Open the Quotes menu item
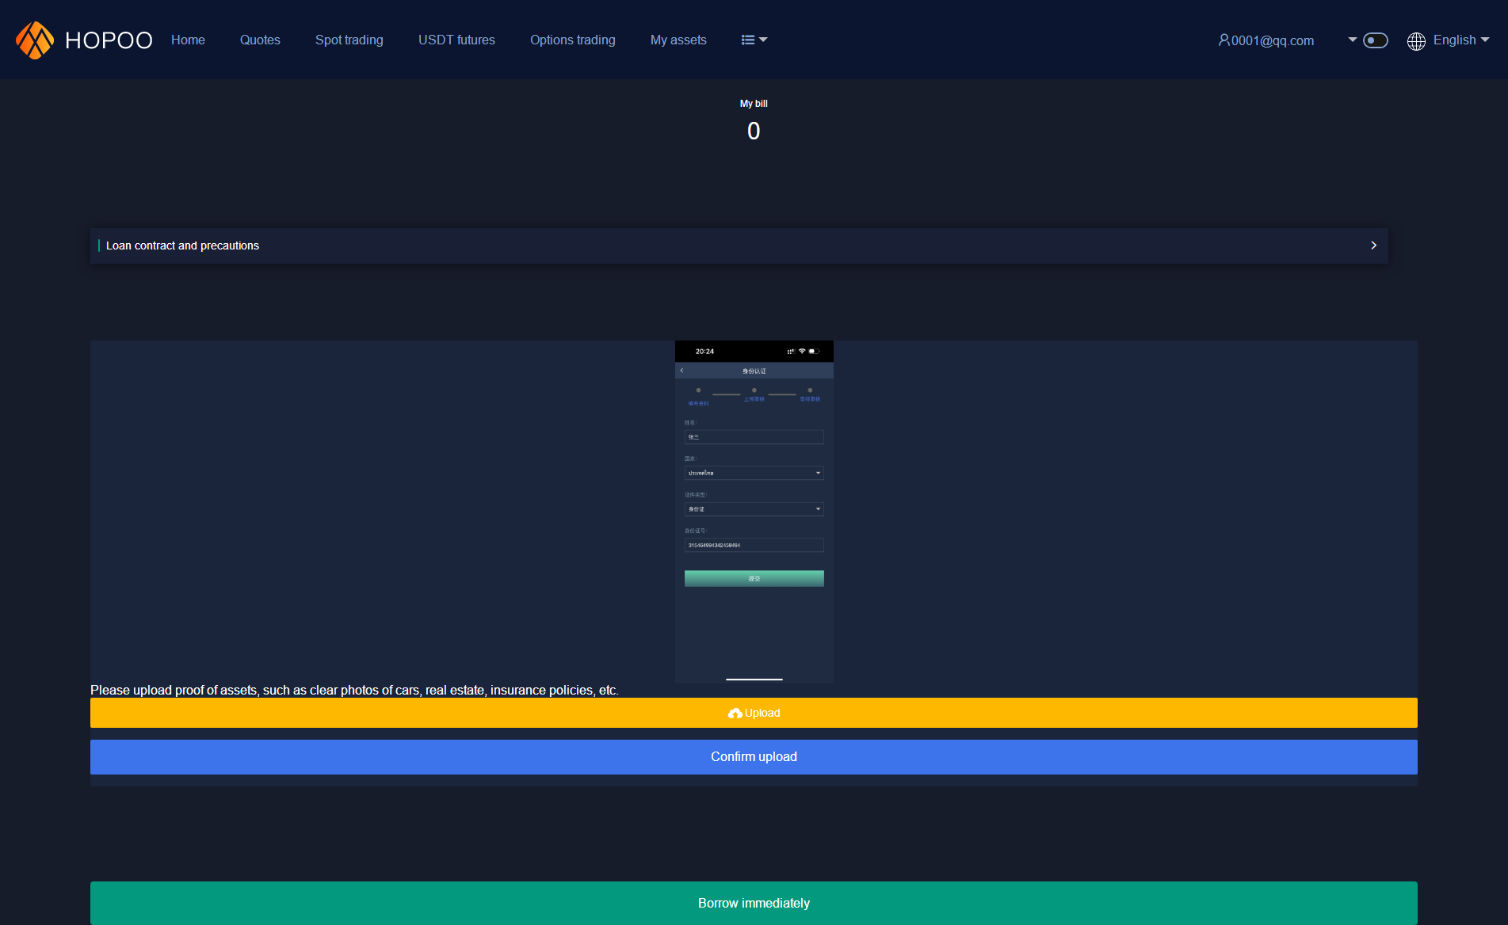1508x925 pixels. 260,40
